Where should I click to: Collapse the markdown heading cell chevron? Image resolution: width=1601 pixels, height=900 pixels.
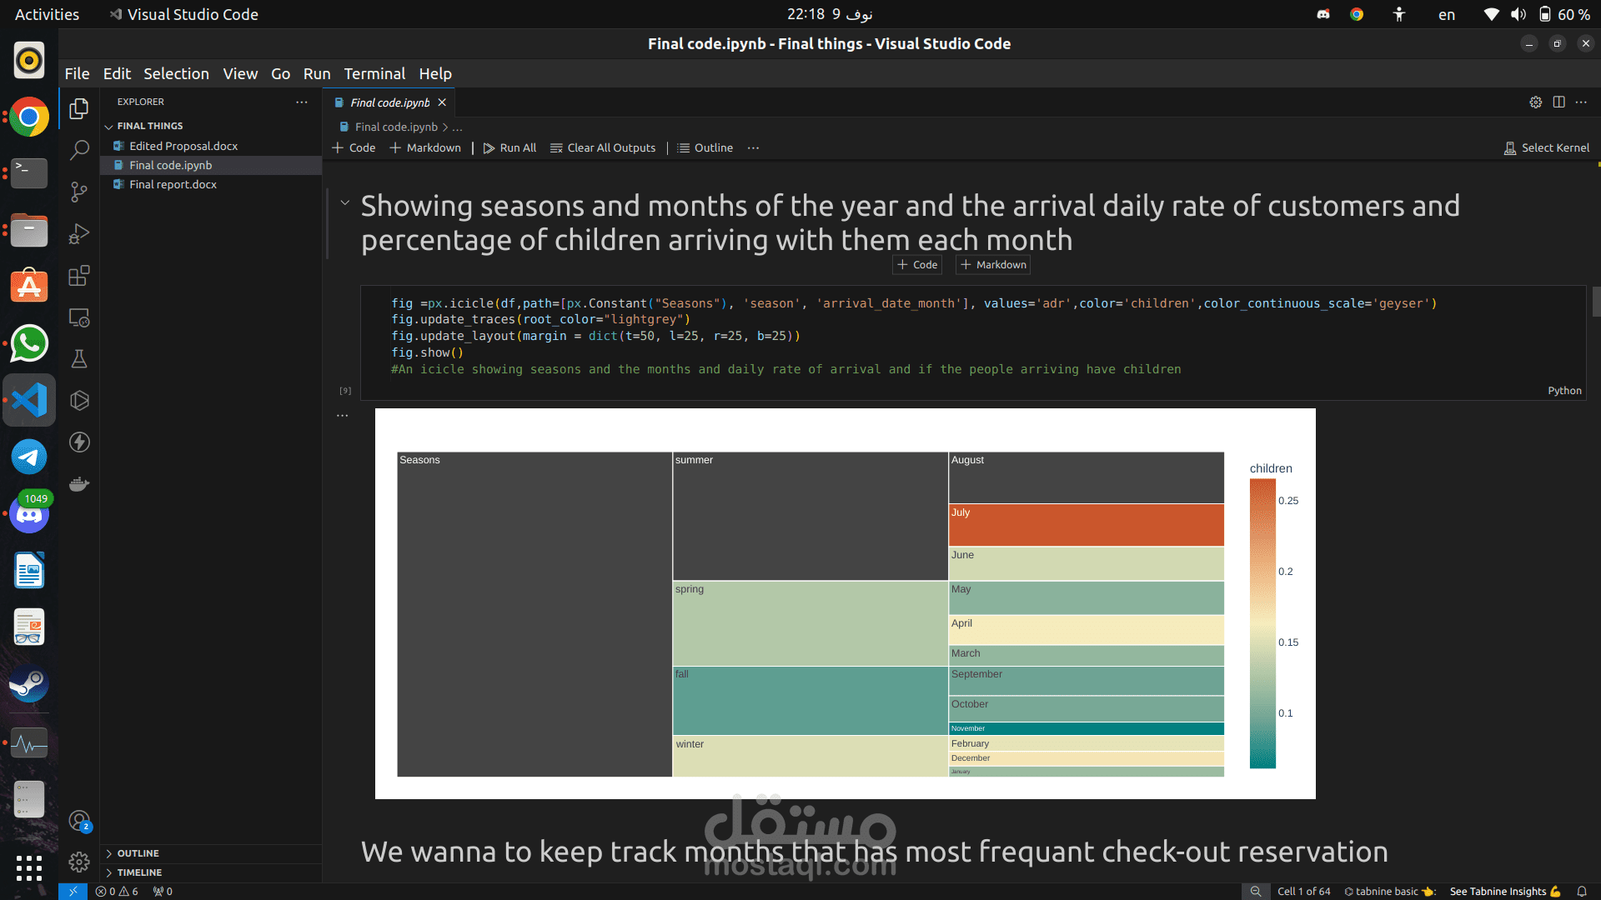point(345,202)
